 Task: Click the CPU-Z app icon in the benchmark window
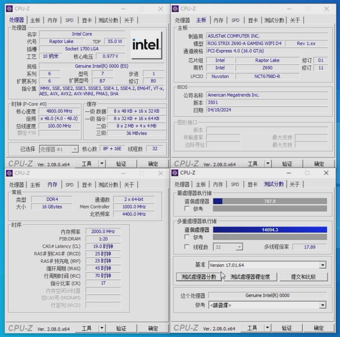(175, 173)
